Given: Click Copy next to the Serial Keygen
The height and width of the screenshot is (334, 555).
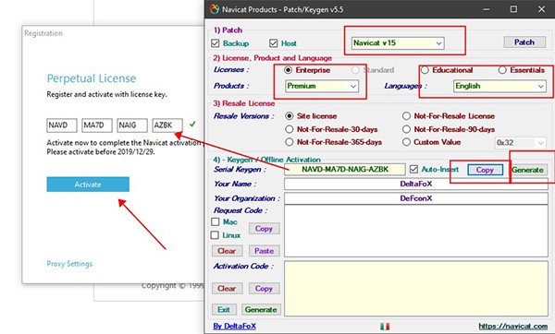Looking at the screenshot, I should [485, 170].
